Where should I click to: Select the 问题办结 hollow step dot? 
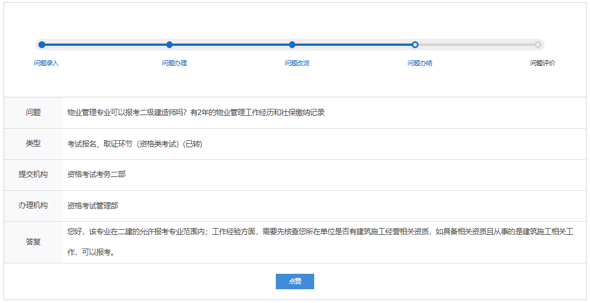[x=415, y=45]
